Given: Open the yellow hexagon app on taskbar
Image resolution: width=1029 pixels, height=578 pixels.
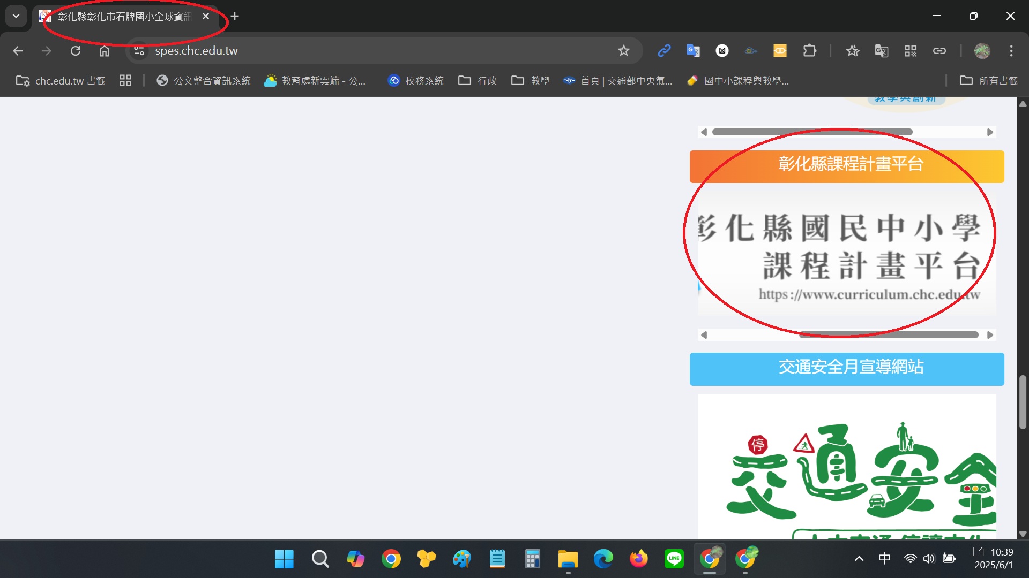Looking at the screenshot, I should pyautogui.click(x=426, y=559).
